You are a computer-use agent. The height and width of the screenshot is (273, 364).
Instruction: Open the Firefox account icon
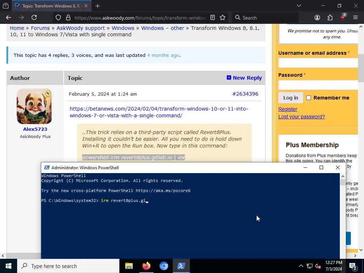coord(317,18)
